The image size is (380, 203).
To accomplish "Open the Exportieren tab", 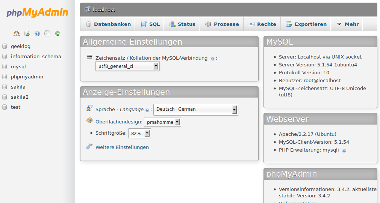I will point(306,24).
